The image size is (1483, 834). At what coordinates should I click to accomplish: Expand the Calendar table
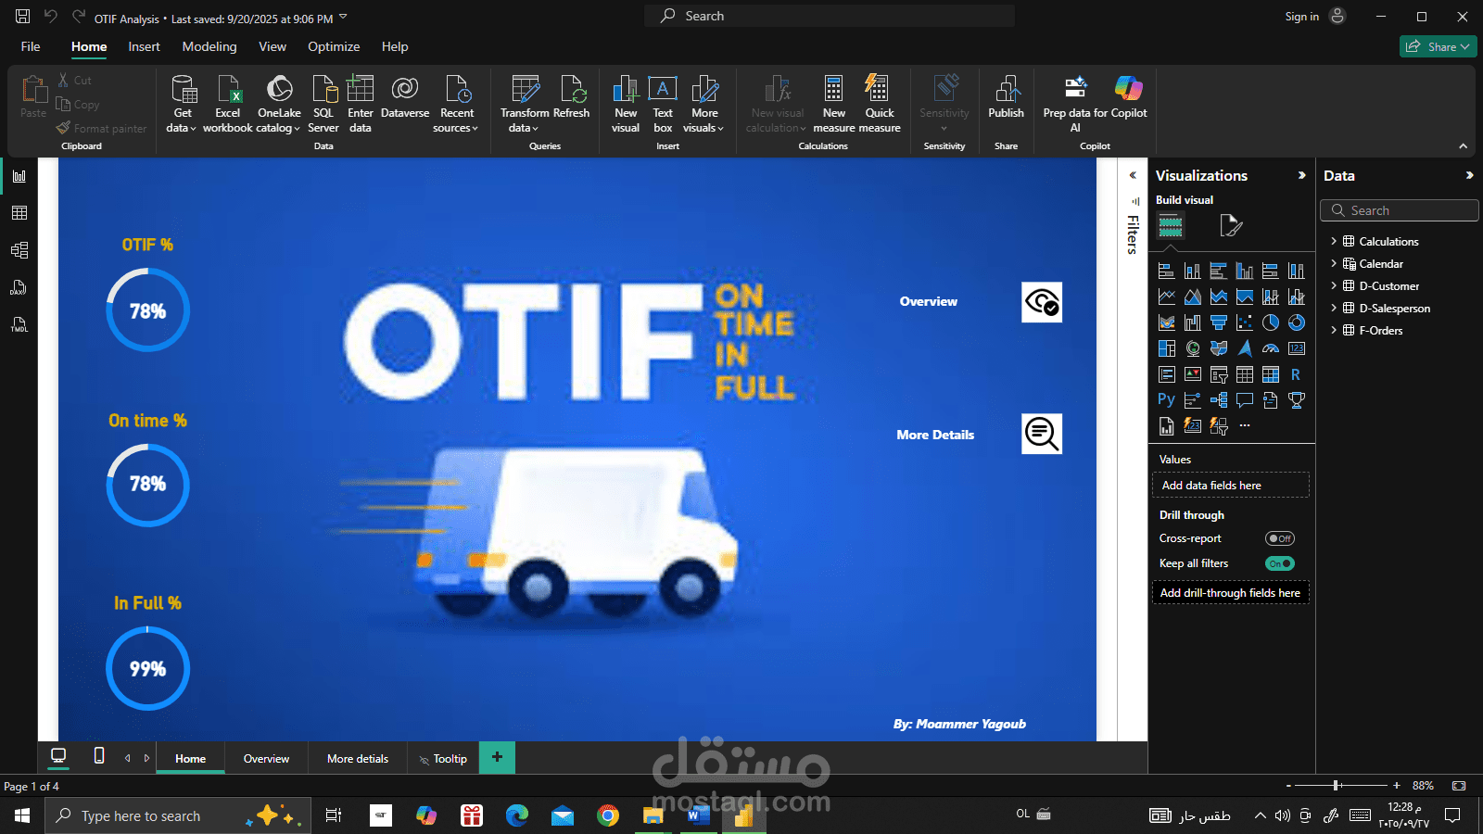(x=1334, y=263)
